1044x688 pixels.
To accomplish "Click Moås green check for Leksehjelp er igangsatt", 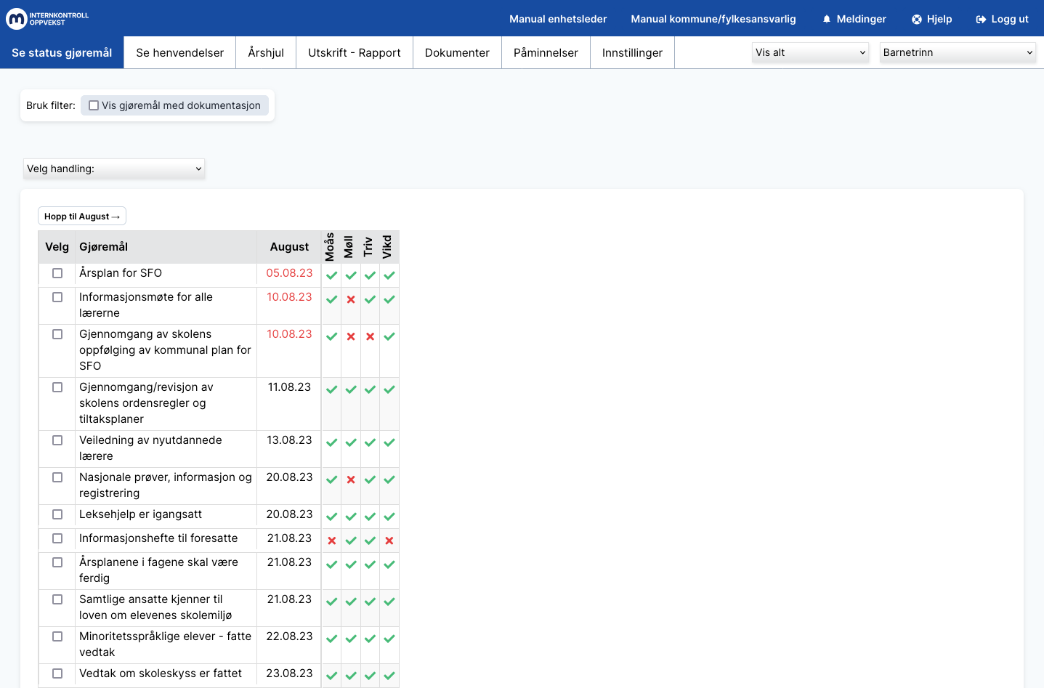I will (x=332, y=517).
